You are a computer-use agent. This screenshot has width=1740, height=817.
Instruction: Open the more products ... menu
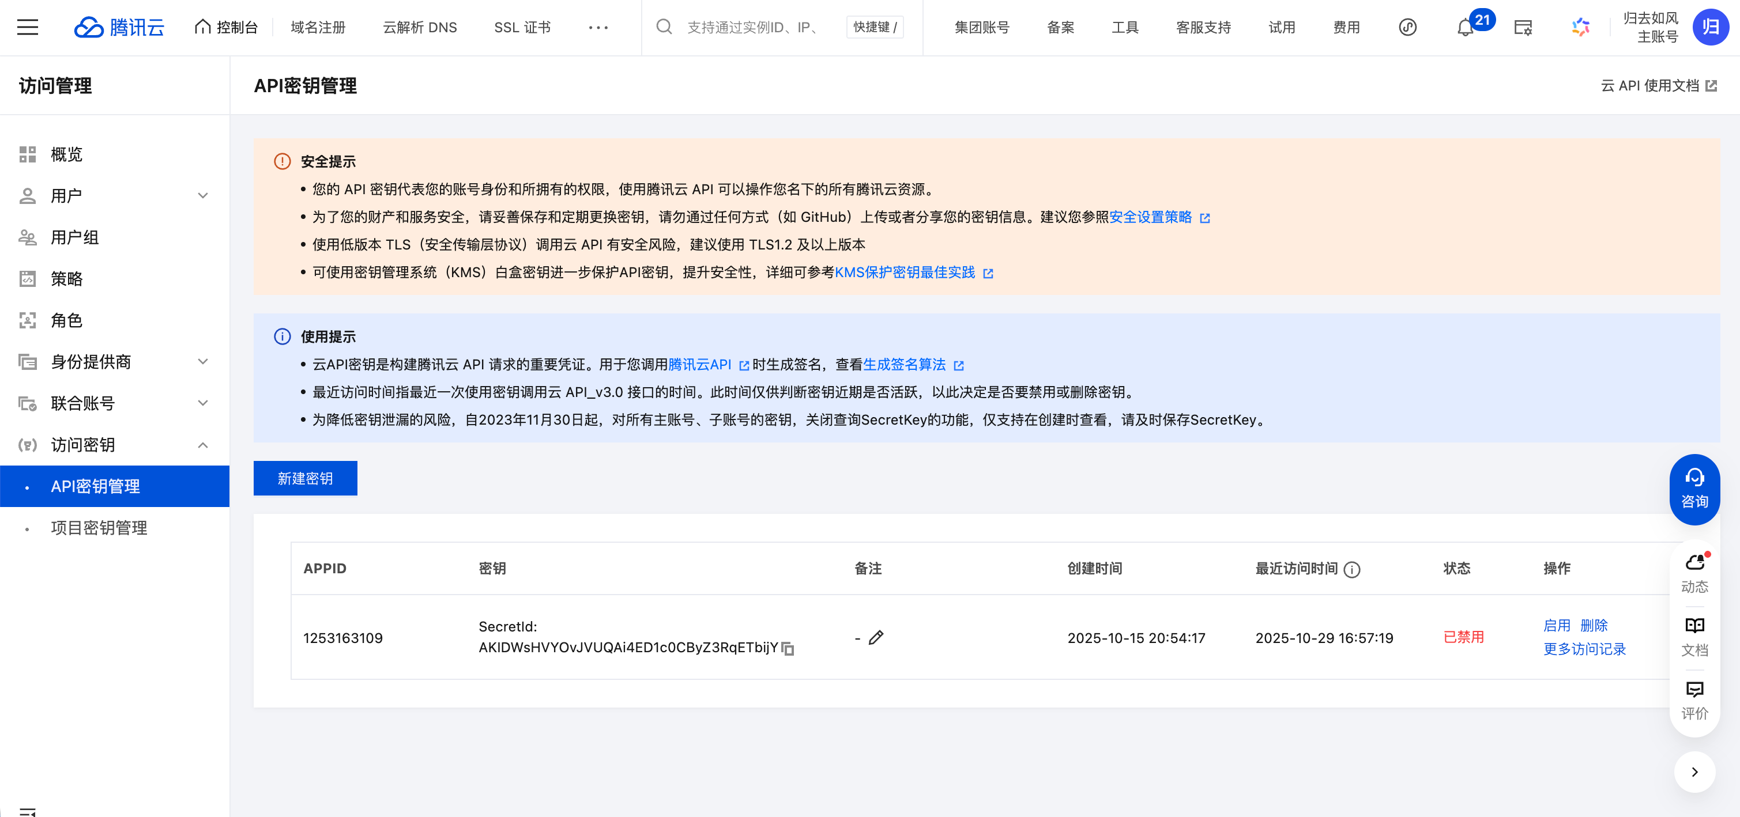pyautogui.click(x=597, y=27)
